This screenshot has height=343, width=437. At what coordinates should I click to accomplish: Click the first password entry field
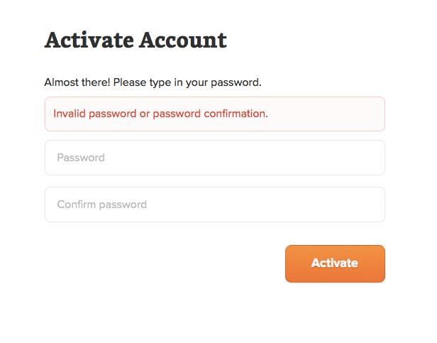coord(214,158)
